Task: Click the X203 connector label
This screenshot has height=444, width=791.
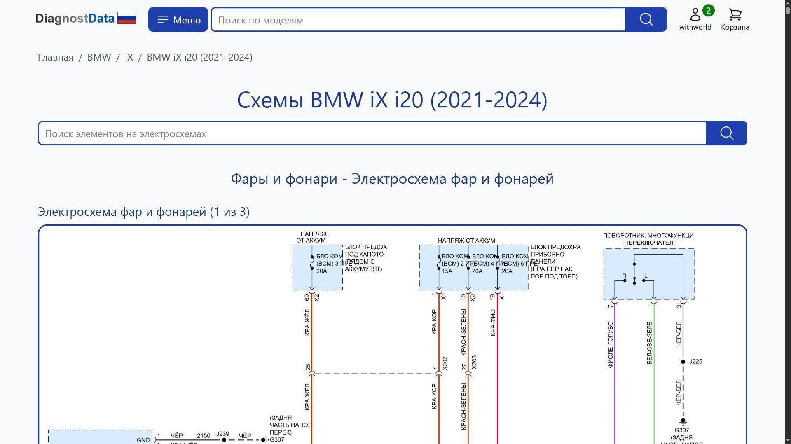Action: pyautogui.click(x=474, y=362)
